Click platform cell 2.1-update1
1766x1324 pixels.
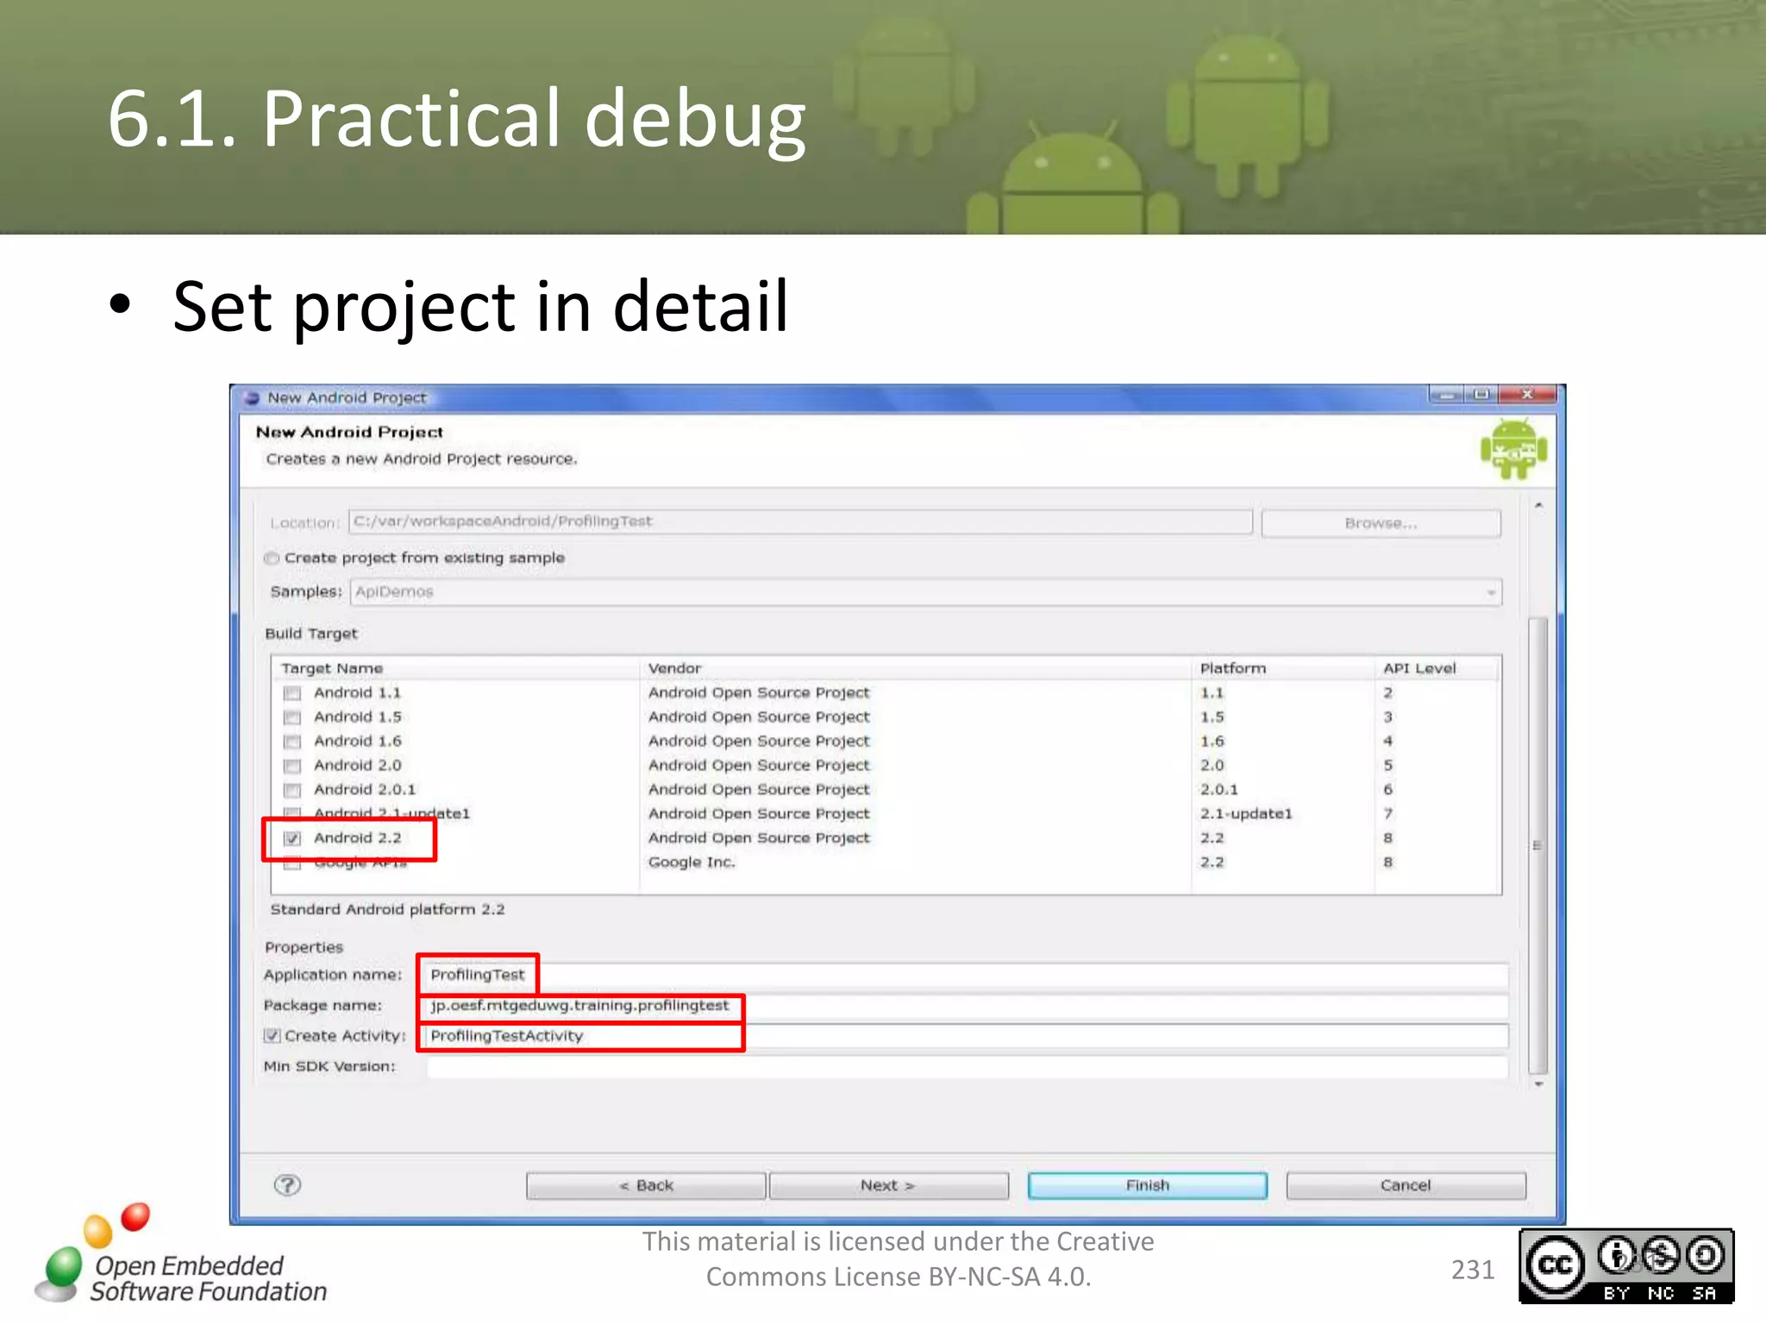[x=1246, y=814]
